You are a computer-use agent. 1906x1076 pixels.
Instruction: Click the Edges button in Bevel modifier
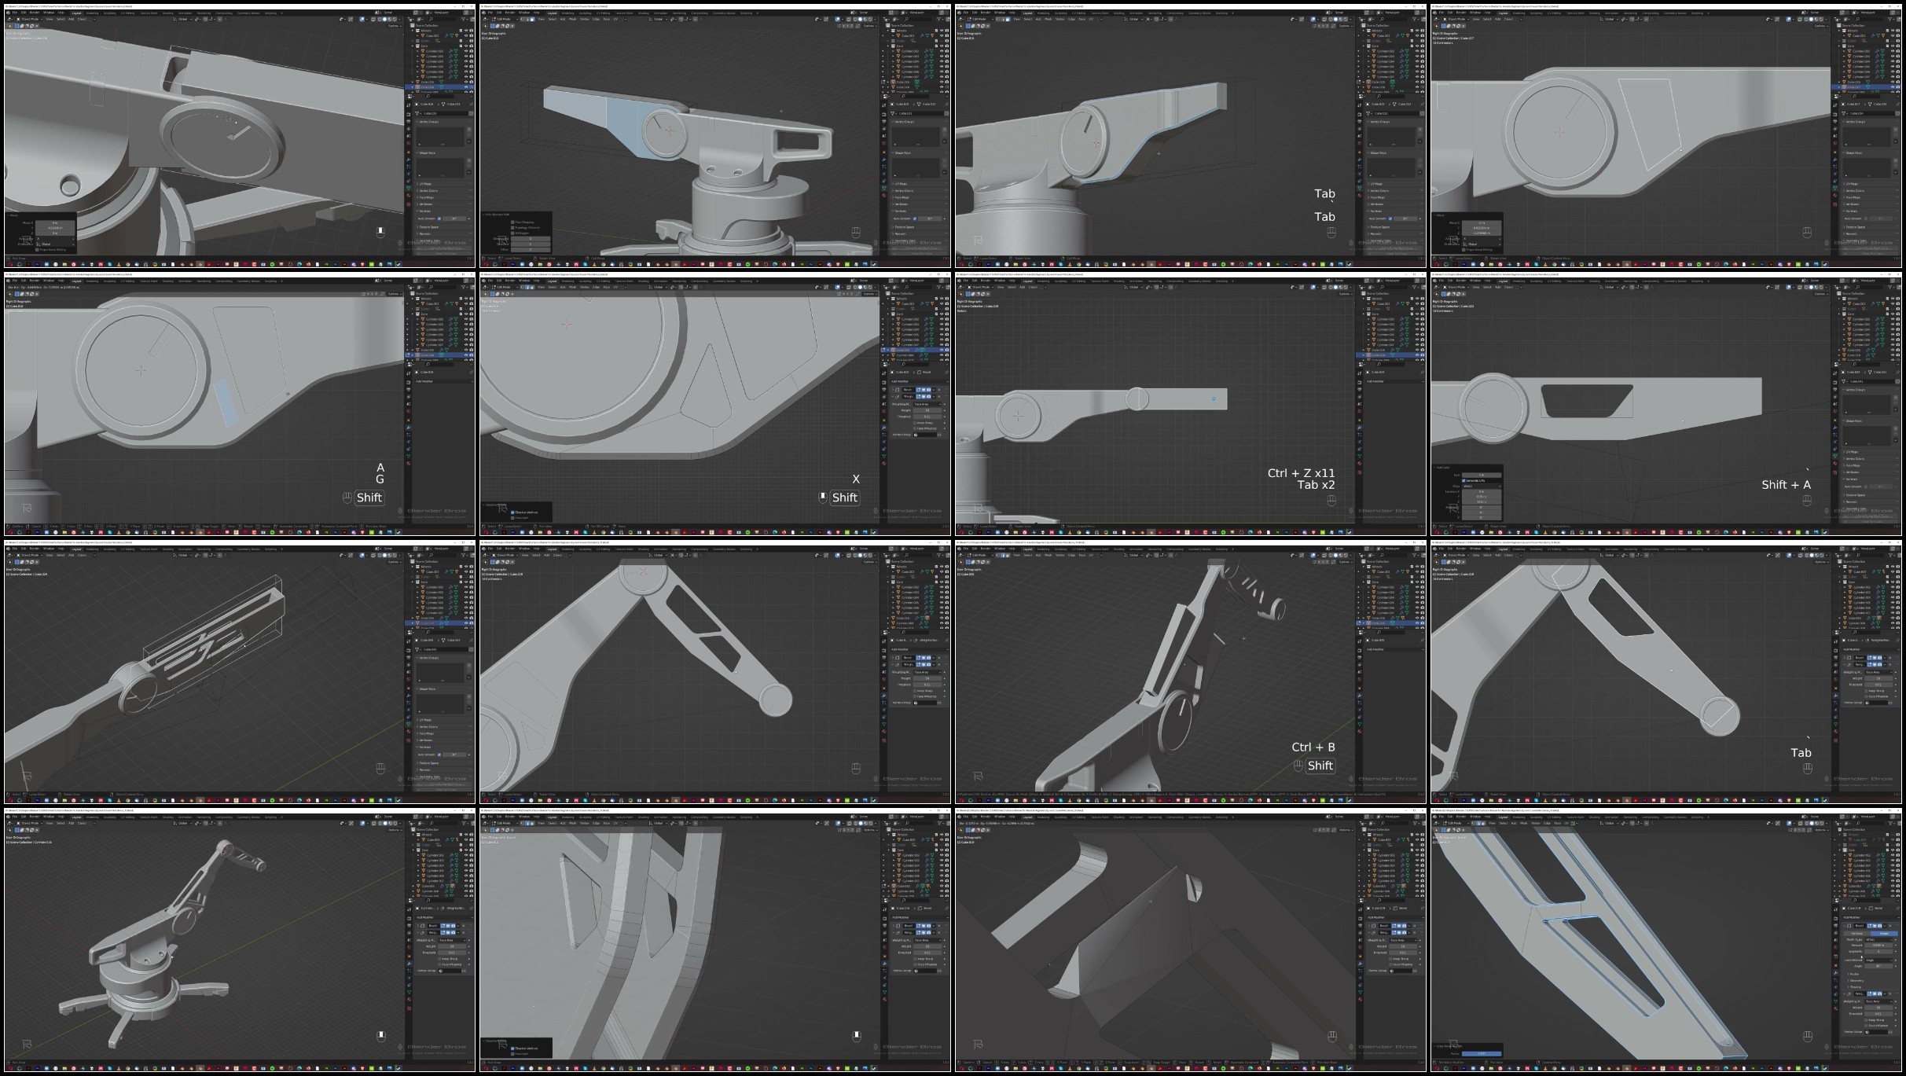(1884, 934)
